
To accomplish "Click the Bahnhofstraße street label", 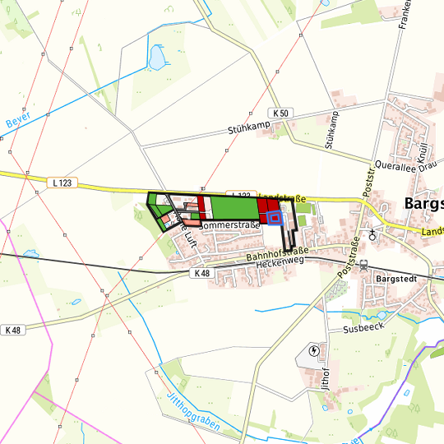I will 278,254.
